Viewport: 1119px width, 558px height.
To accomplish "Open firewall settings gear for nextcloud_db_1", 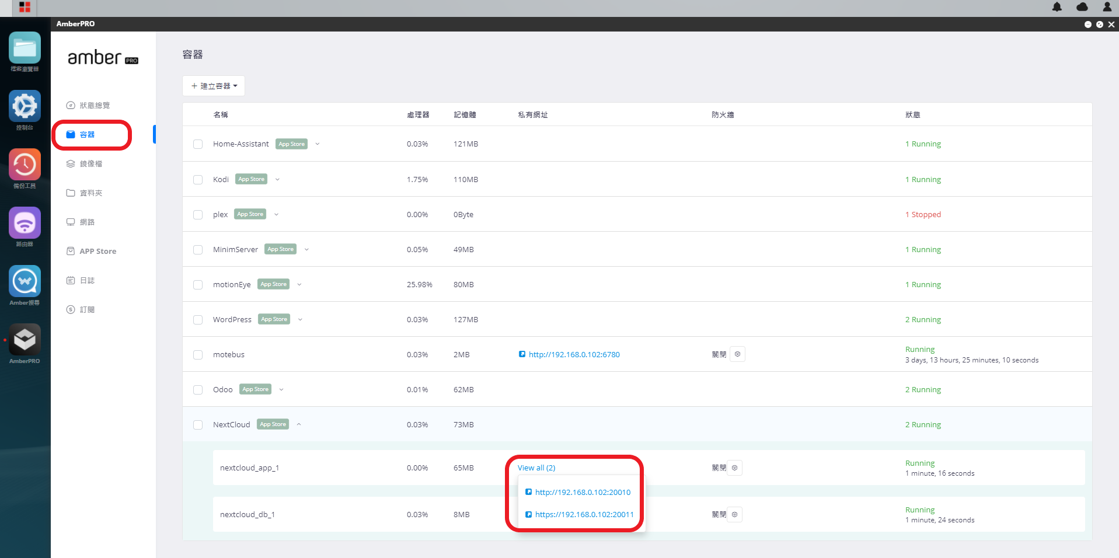I will point(734,514).
